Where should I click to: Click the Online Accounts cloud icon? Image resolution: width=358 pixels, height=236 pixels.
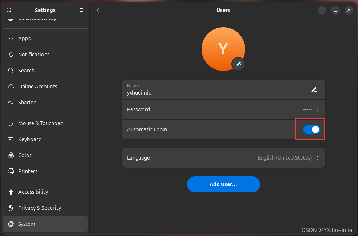[x=11, y=87]
